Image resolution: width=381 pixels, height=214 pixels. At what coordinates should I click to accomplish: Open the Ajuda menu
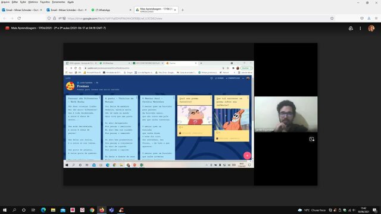coord(70,2)
